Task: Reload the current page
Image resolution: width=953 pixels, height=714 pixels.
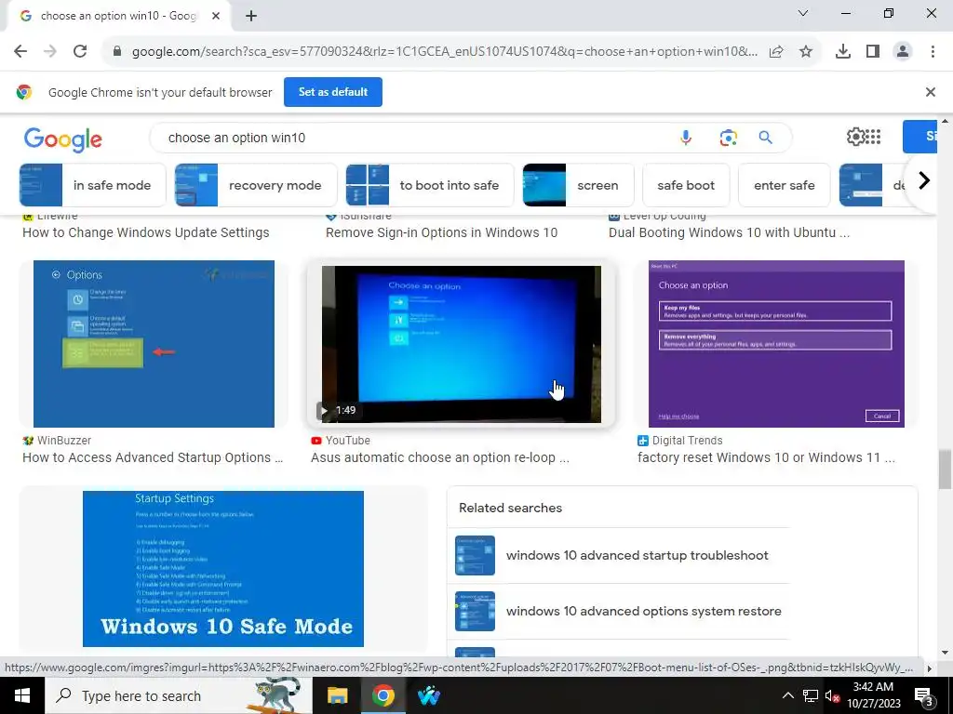Action: pyautogui.click(x=80, y=51)
